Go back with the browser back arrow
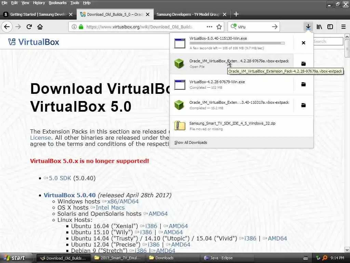 point(7,27)
